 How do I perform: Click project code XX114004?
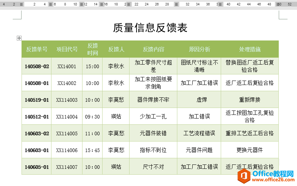(x=67, y=116)
